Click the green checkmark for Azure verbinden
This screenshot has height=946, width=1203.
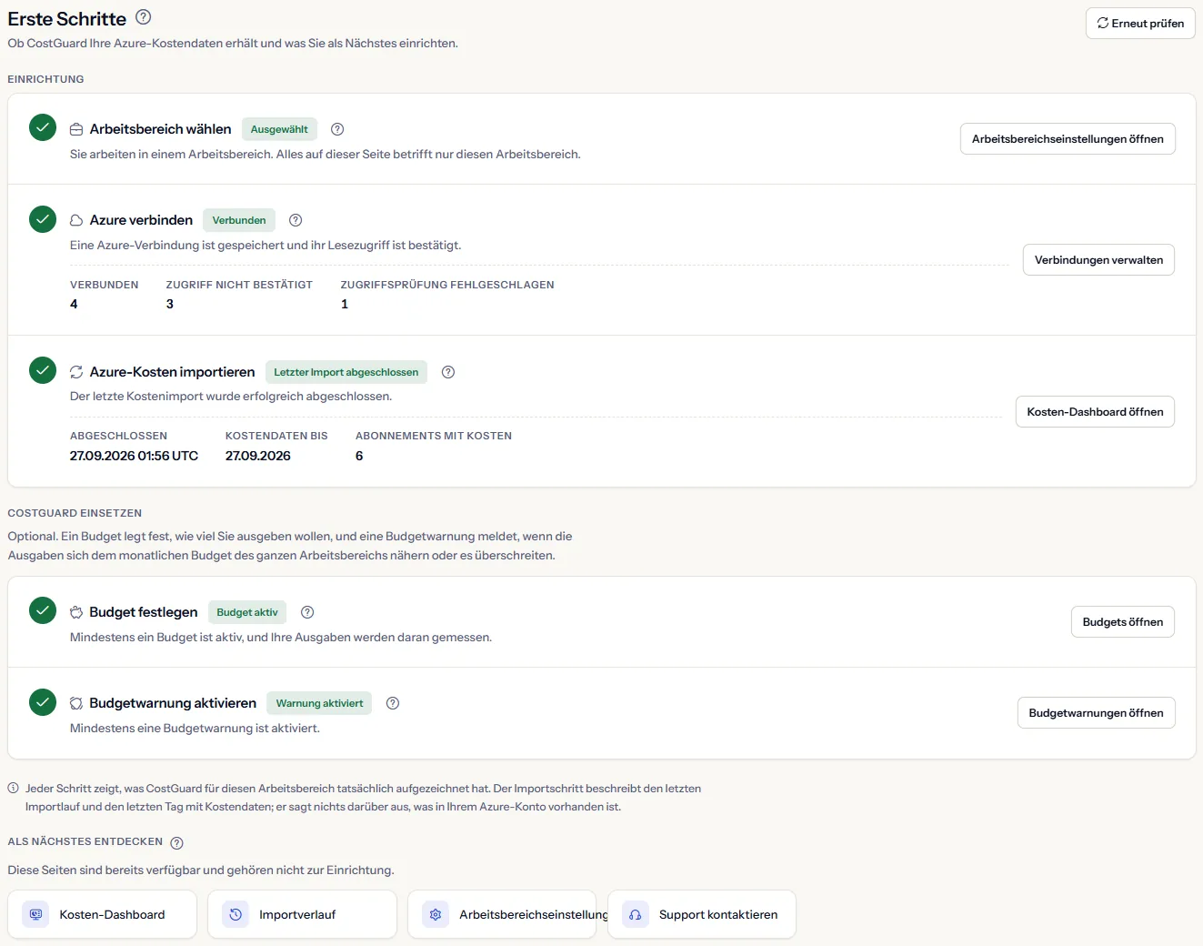(43, 218)
